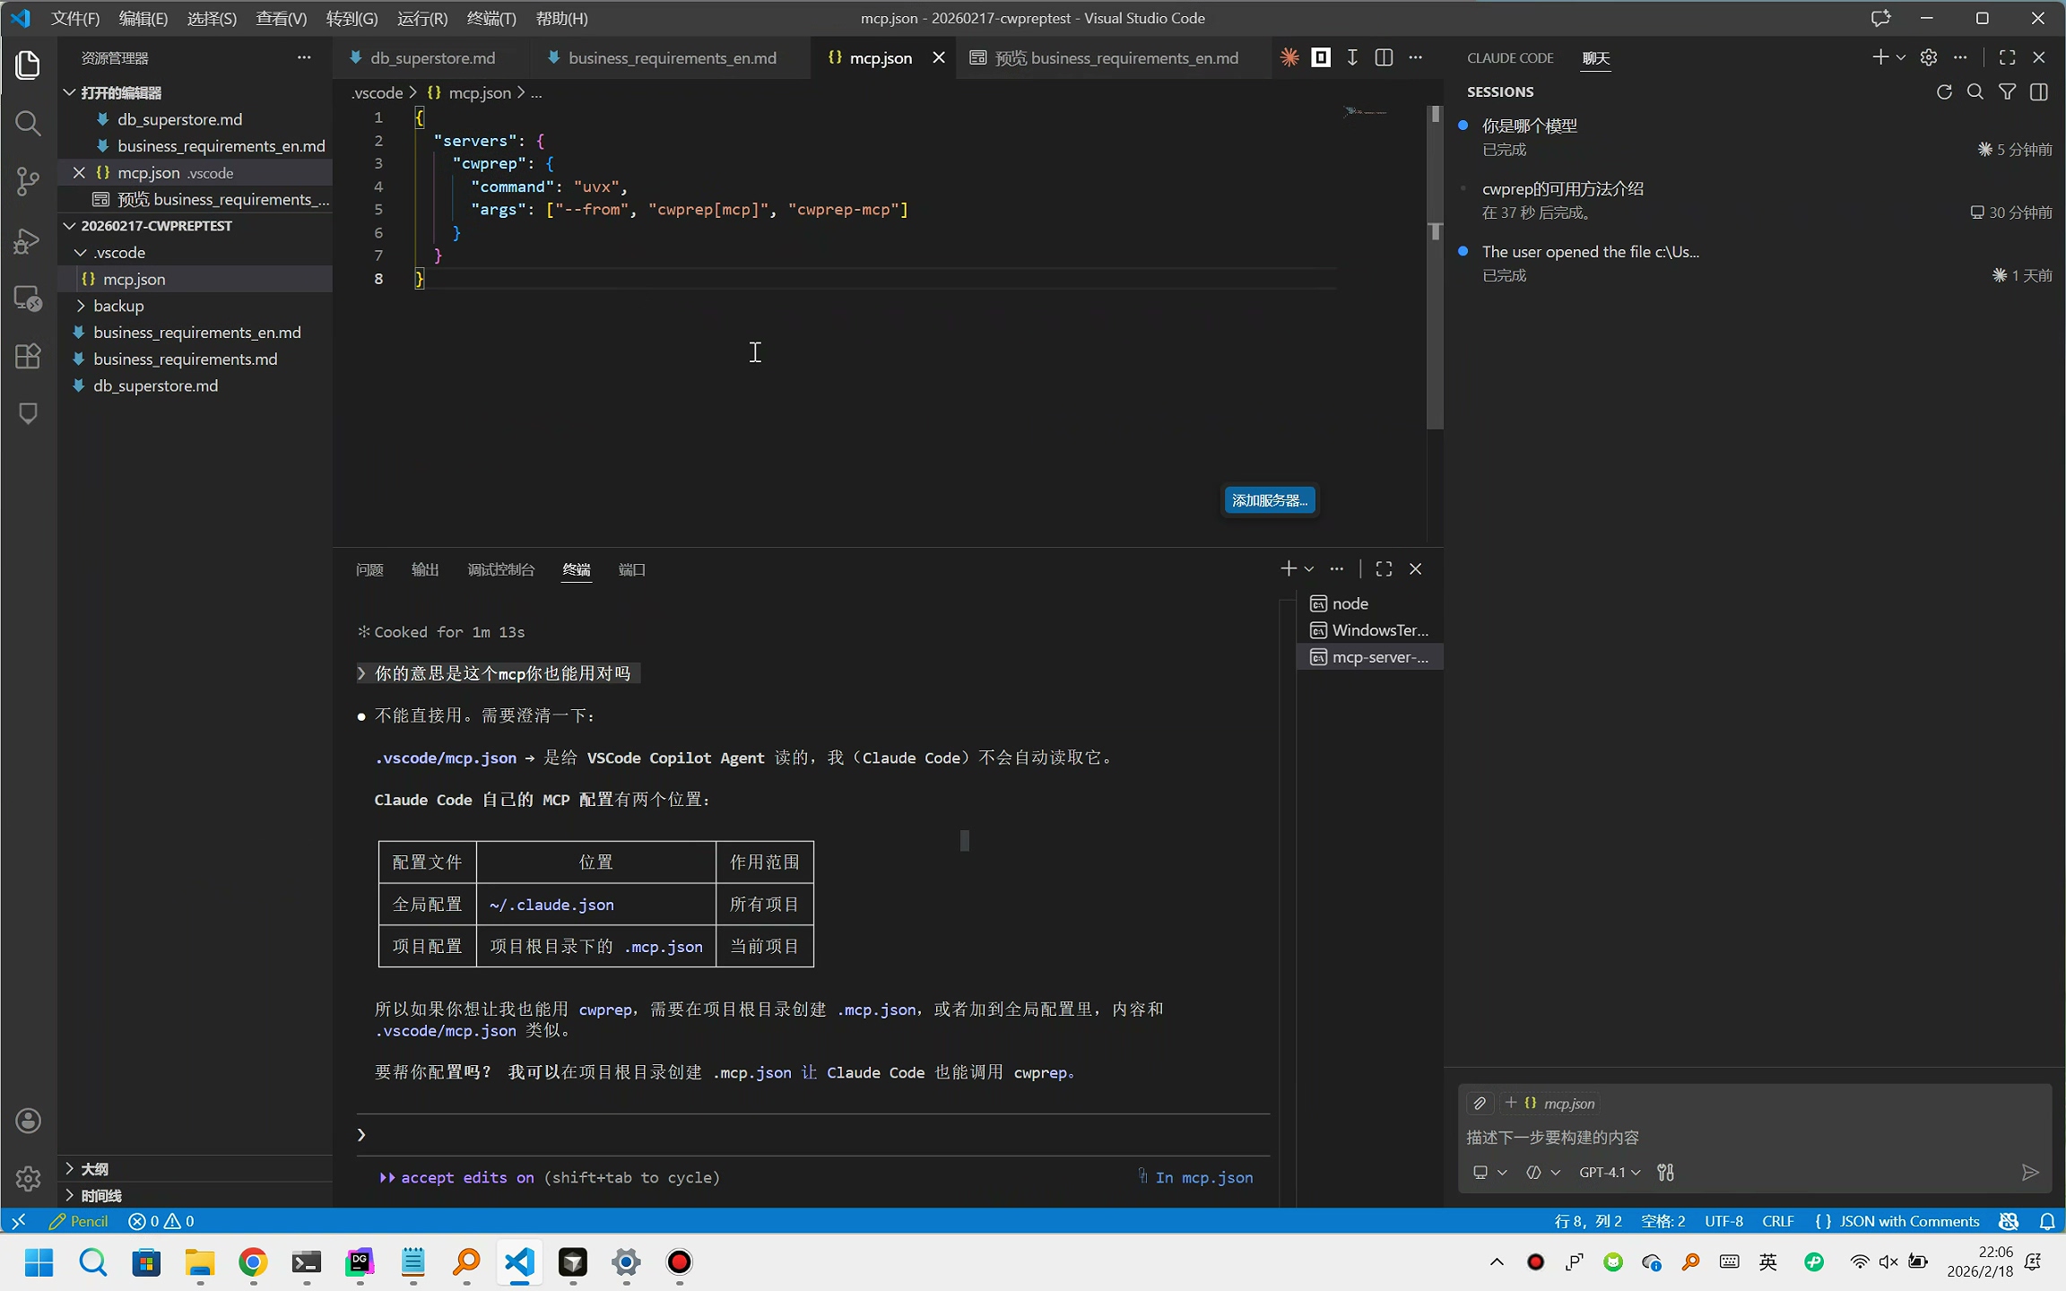Open the session target dropdown in chat input
The height and width of the screenshot is (1291, 2066).
click(x=1489, y=1172)
